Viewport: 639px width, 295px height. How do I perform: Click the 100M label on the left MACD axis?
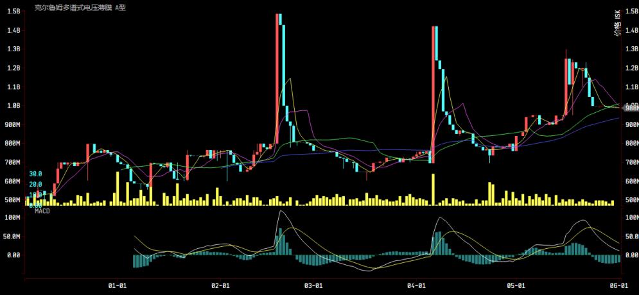pos(13,217)
